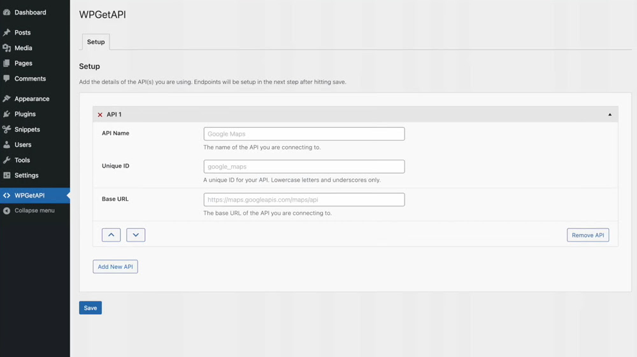Click the Tools wrench icon

tap(6, 160)
